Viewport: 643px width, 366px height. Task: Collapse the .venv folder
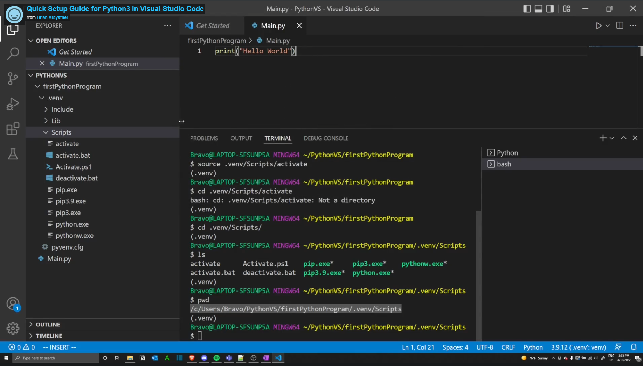[x=42, y=98]
